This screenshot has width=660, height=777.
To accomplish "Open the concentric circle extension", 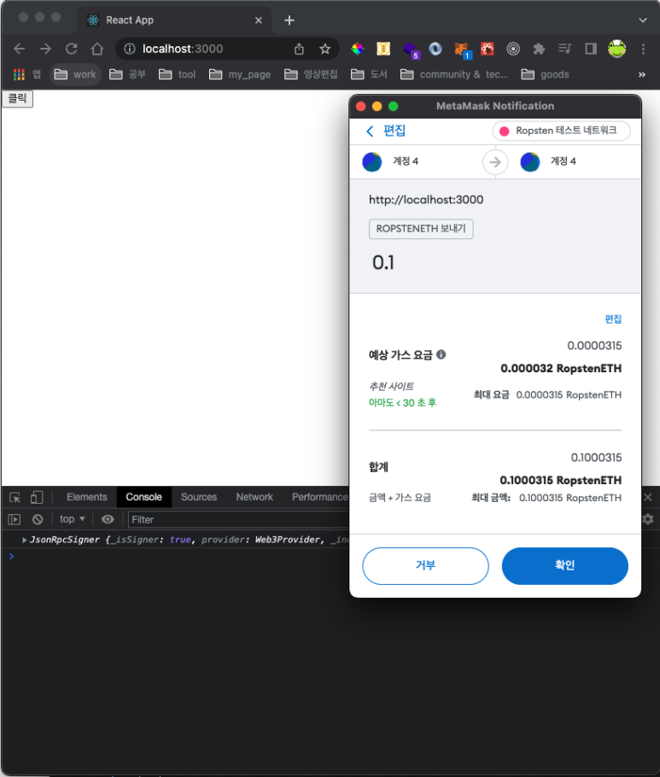I will tap(513, 49).
